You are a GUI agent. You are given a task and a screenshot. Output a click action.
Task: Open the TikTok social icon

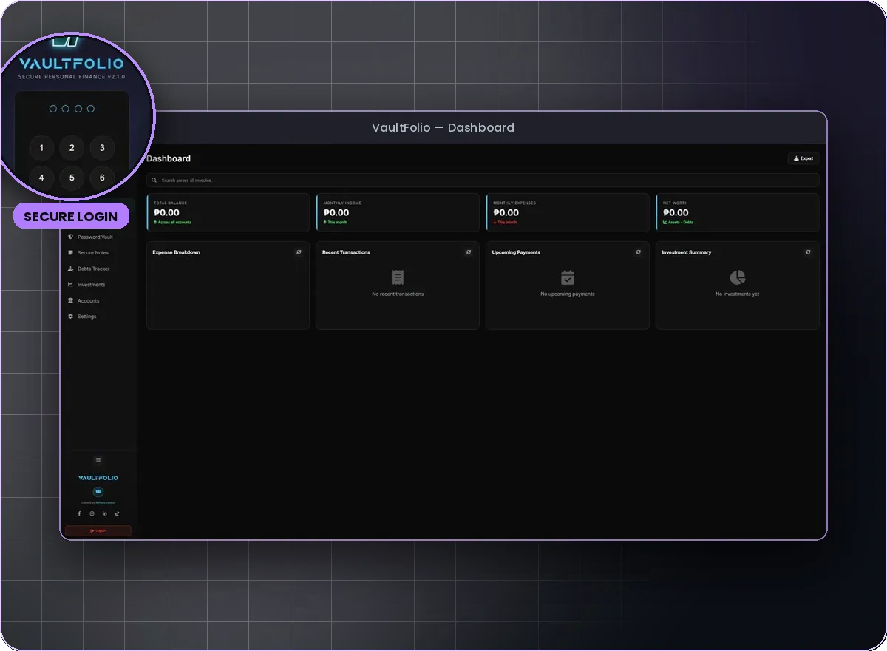(x=117, y=513)
